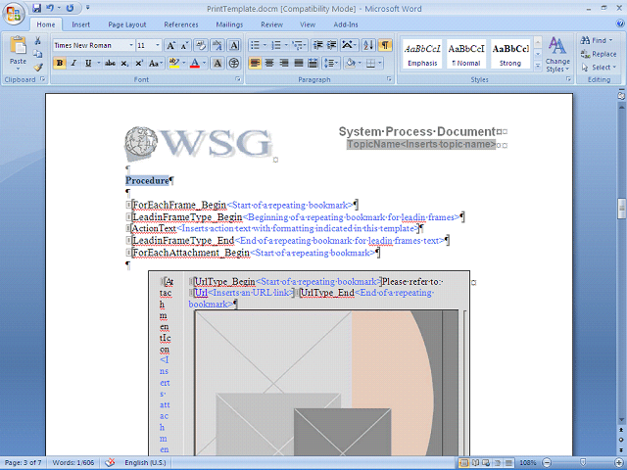Open Change Styles options

(557, 55)
